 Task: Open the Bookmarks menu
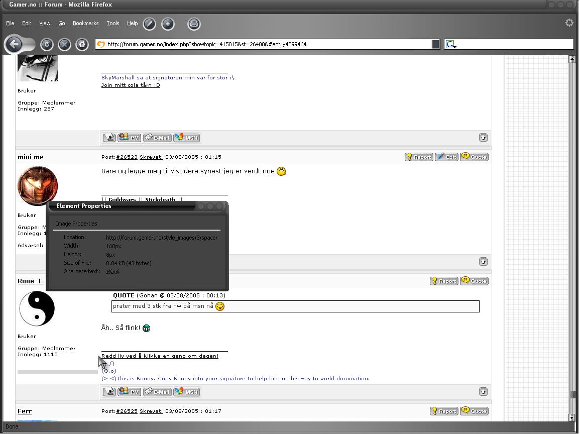(86, 23)
